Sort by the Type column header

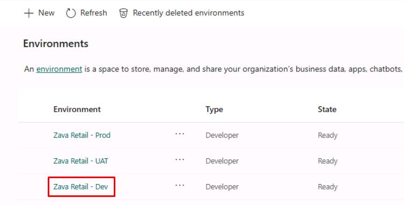214,109
